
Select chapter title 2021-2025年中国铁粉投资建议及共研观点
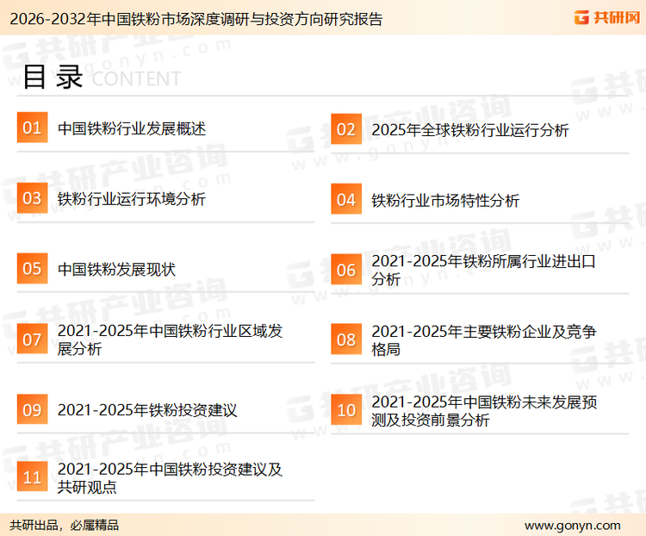[170, 478]
